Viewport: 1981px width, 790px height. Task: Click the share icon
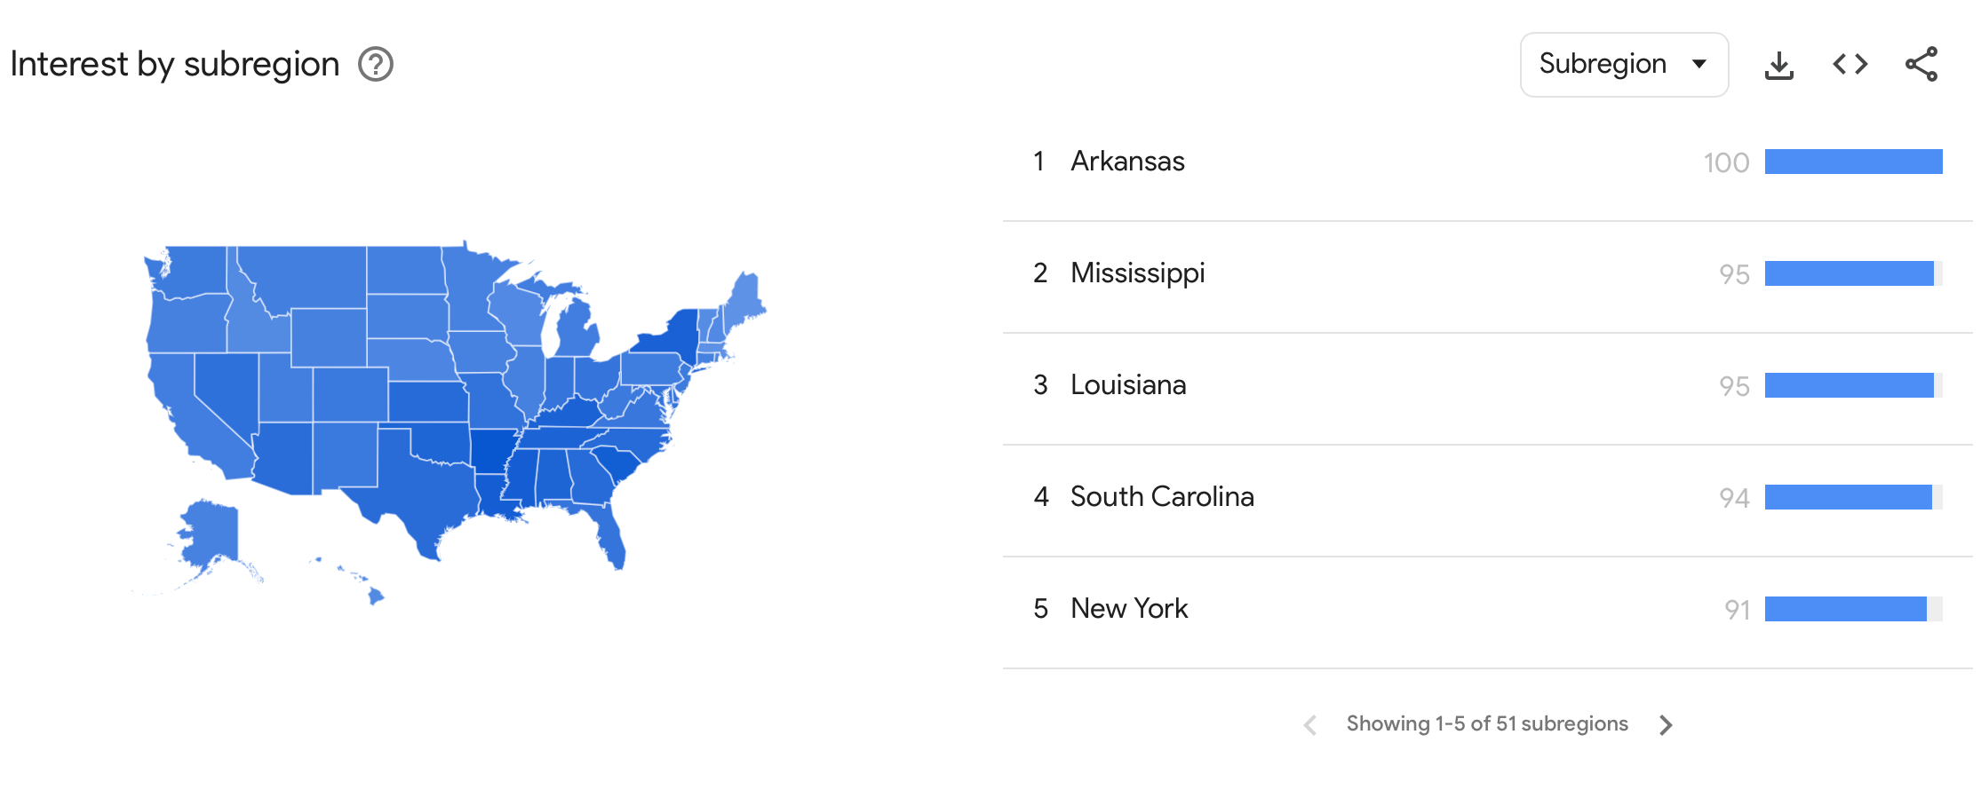point(1921,64)
